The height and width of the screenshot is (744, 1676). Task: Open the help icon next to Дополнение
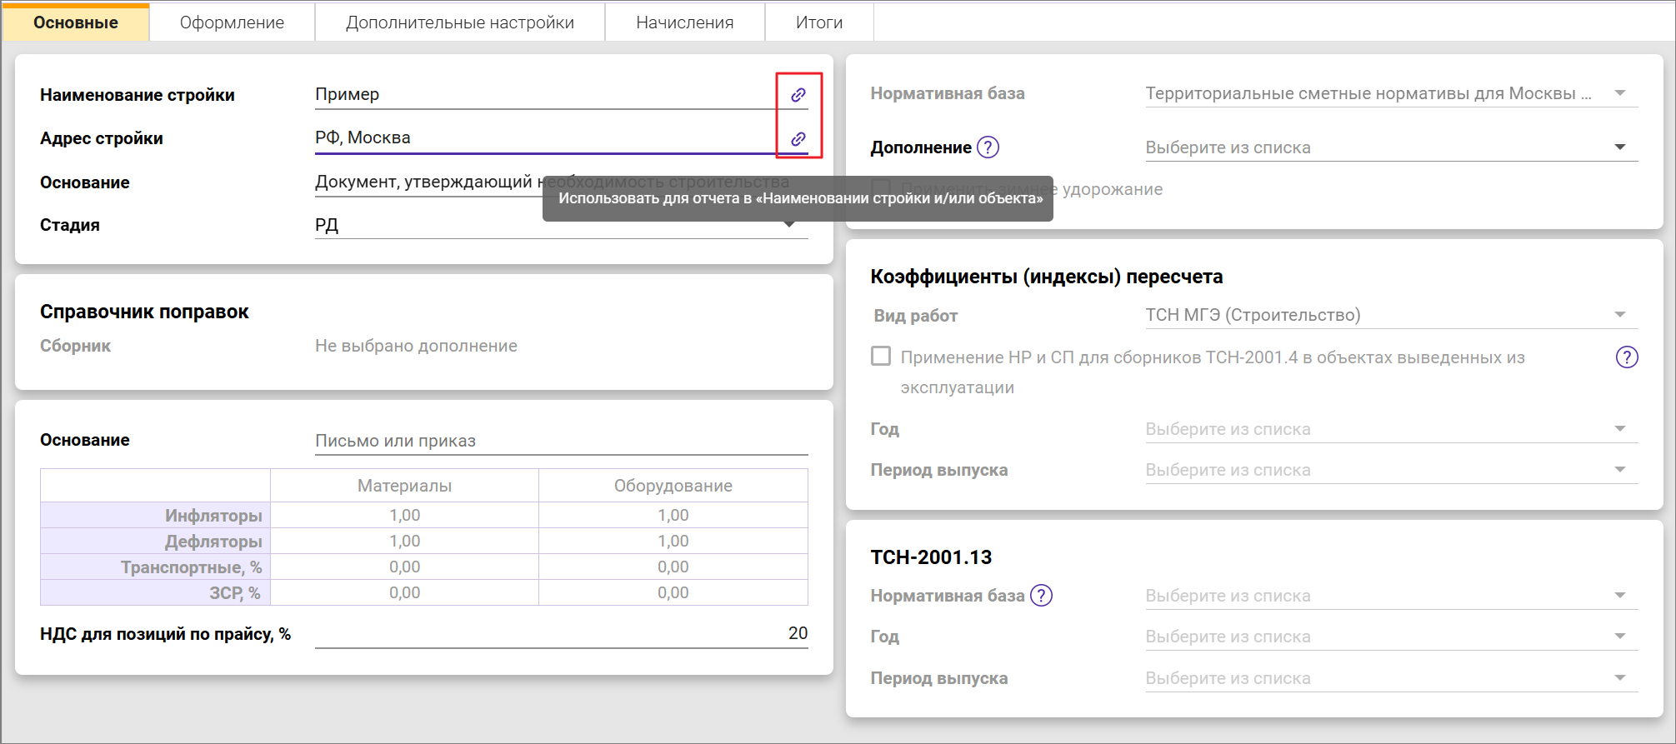point(988,147)
